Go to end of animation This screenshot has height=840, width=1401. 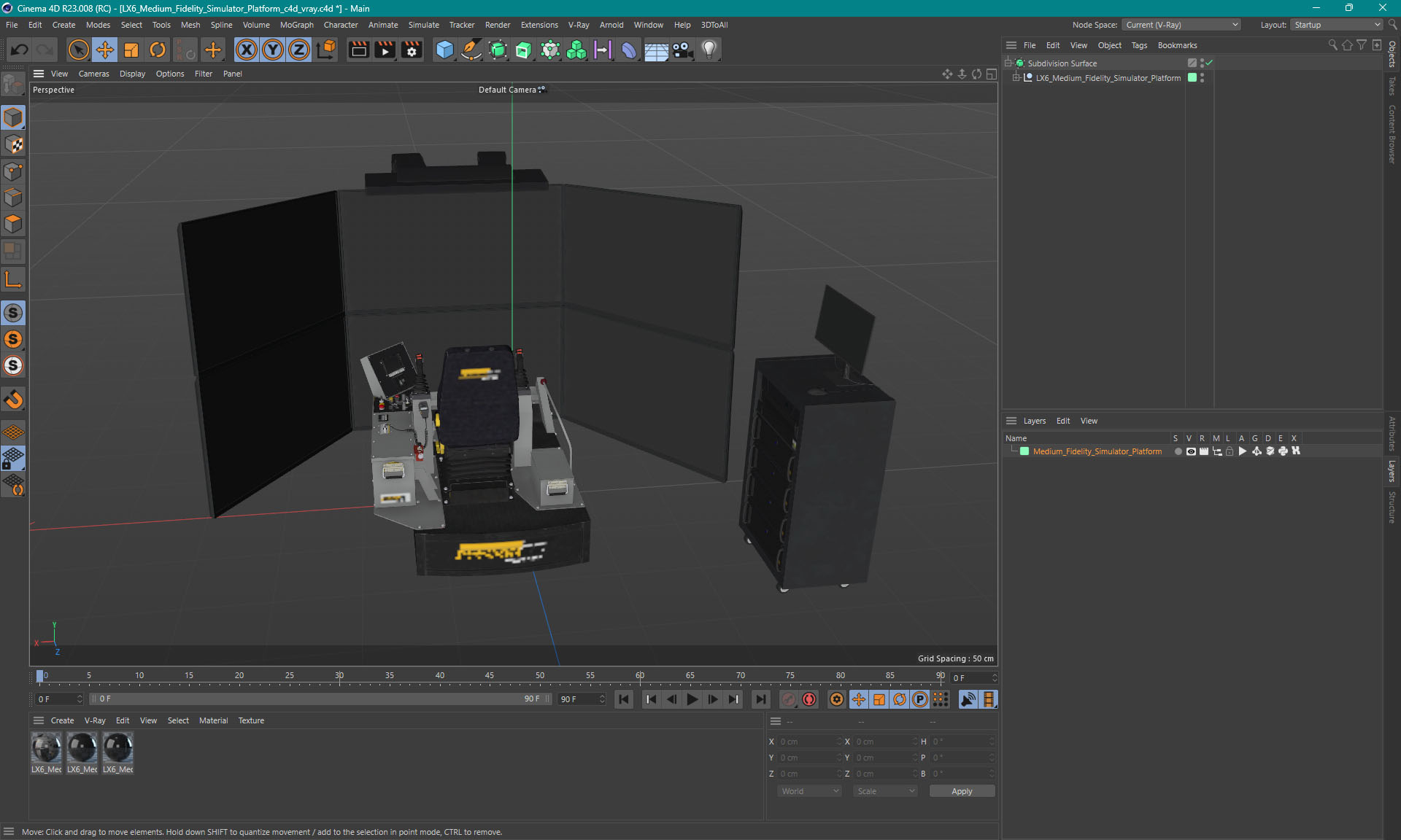(761, 699)
